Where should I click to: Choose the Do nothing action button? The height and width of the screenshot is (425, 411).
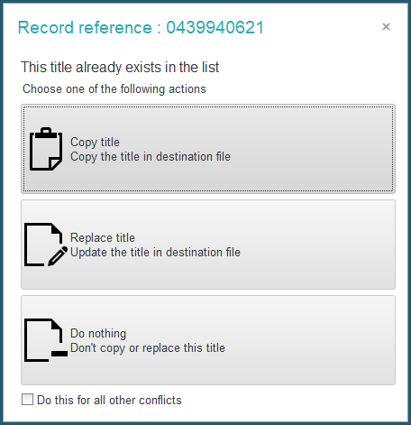[x=208, y=340]
